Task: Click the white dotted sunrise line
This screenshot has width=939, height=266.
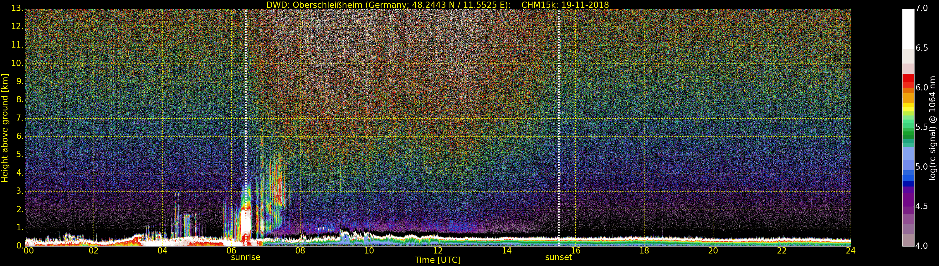Action: (x=246, y=109)
